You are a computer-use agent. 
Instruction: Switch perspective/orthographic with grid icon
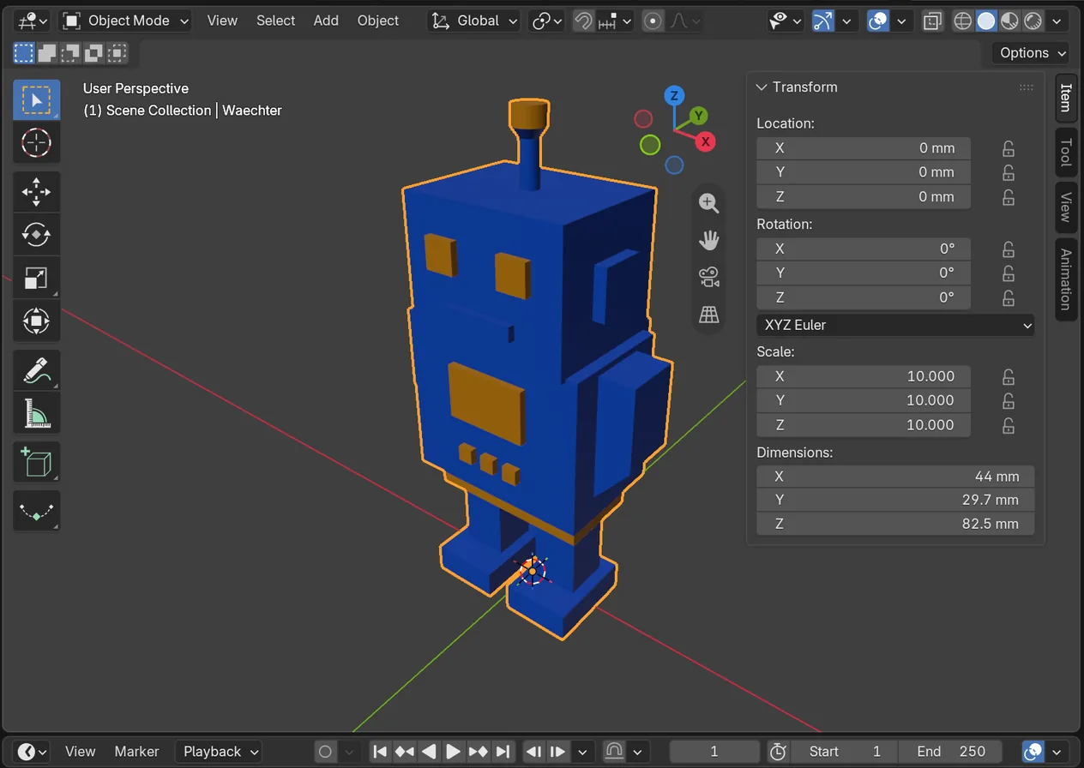click(x=708, y=315)
